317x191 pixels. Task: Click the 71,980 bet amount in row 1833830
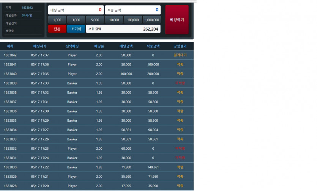tap(126, 167)
